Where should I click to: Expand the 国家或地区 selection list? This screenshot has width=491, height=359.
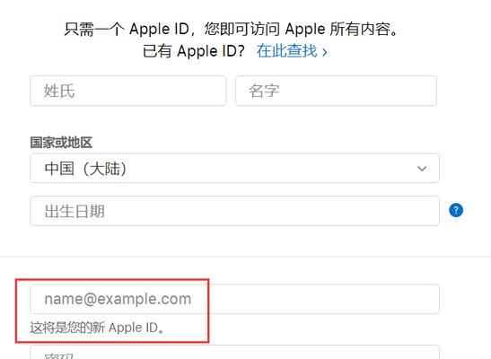coord(234,168)
